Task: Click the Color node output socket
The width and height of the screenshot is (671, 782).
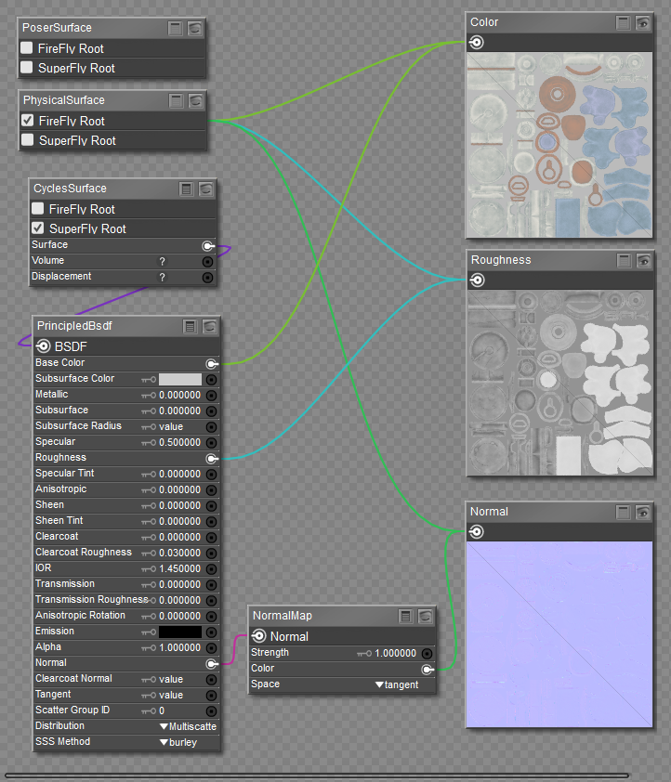Action: point(477,43)
